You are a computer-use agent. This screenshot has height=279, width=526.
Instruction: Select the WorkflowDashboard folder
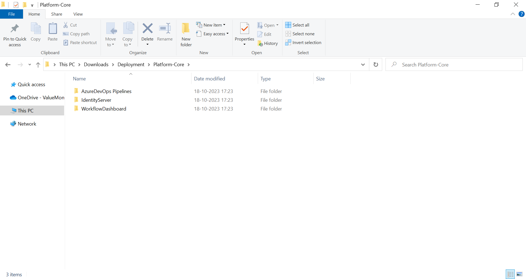[104, 109]
